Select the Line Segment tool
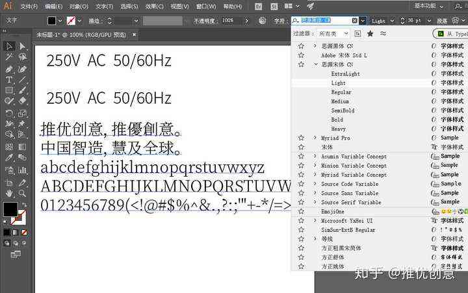The width and height of the screenshot is (468, 293). point(22,80)
